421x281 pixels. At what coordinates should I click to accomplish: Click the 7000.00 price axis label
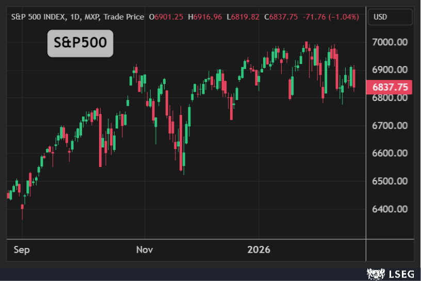(390, 42)
